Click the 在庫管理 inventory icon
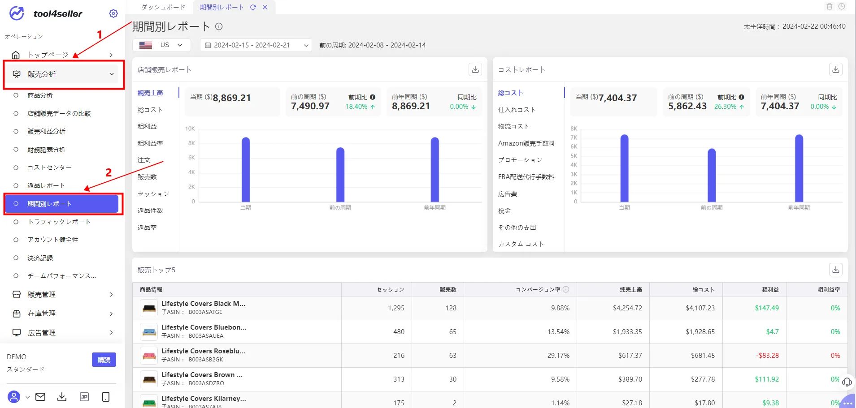856x408 pixels. [x=17, y=314]
